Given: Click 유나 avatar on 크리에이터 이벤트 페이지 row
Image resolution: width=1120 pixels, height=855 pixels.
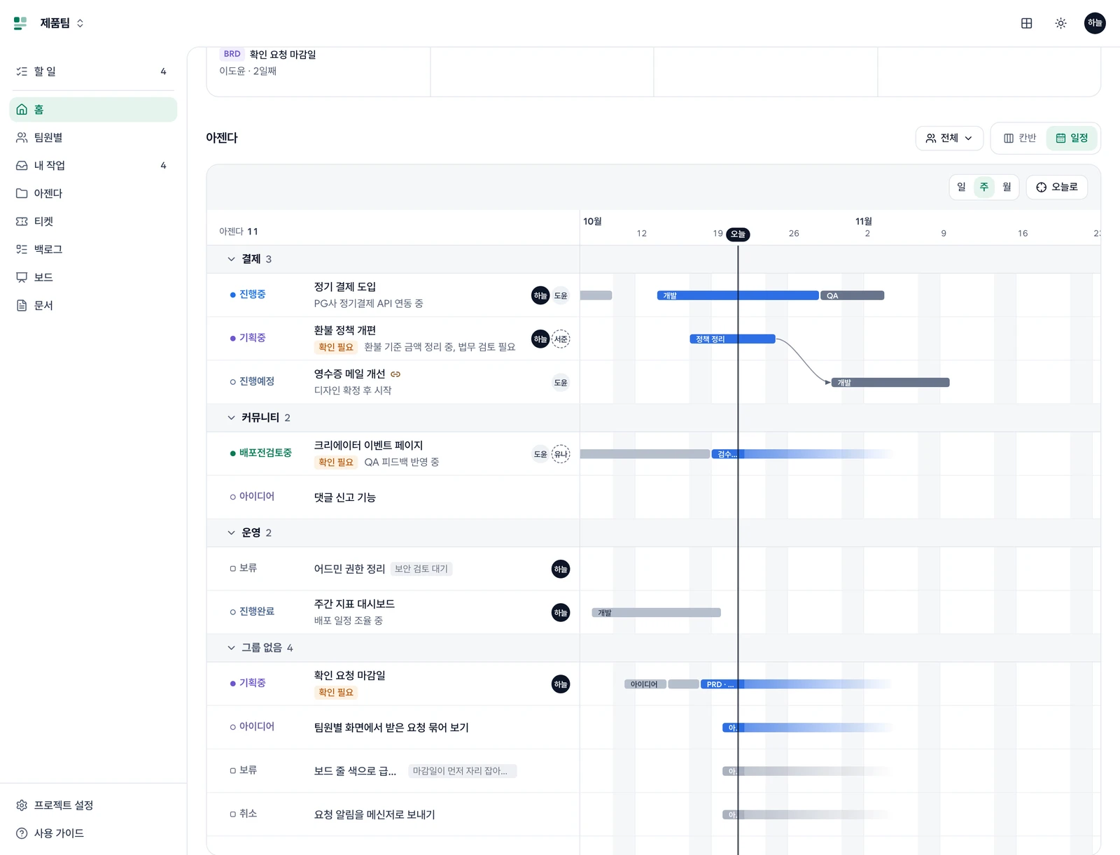Looking at the screenshot, I should click(x=561, y=454).
